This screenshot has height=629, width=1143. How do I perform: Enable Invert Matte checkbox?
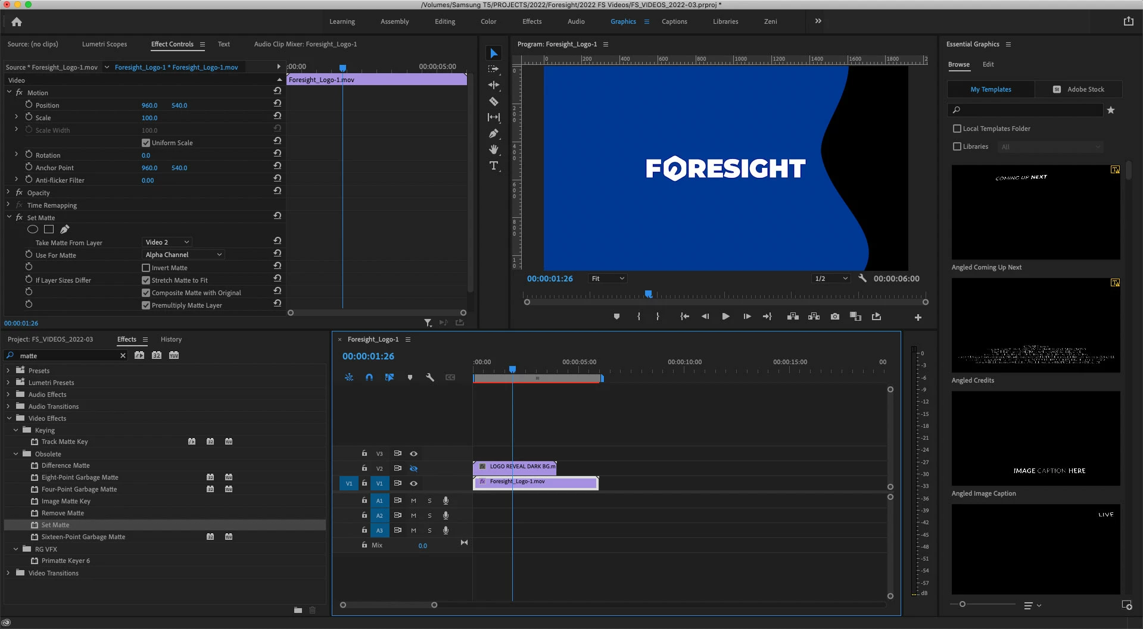coord(146,268)
